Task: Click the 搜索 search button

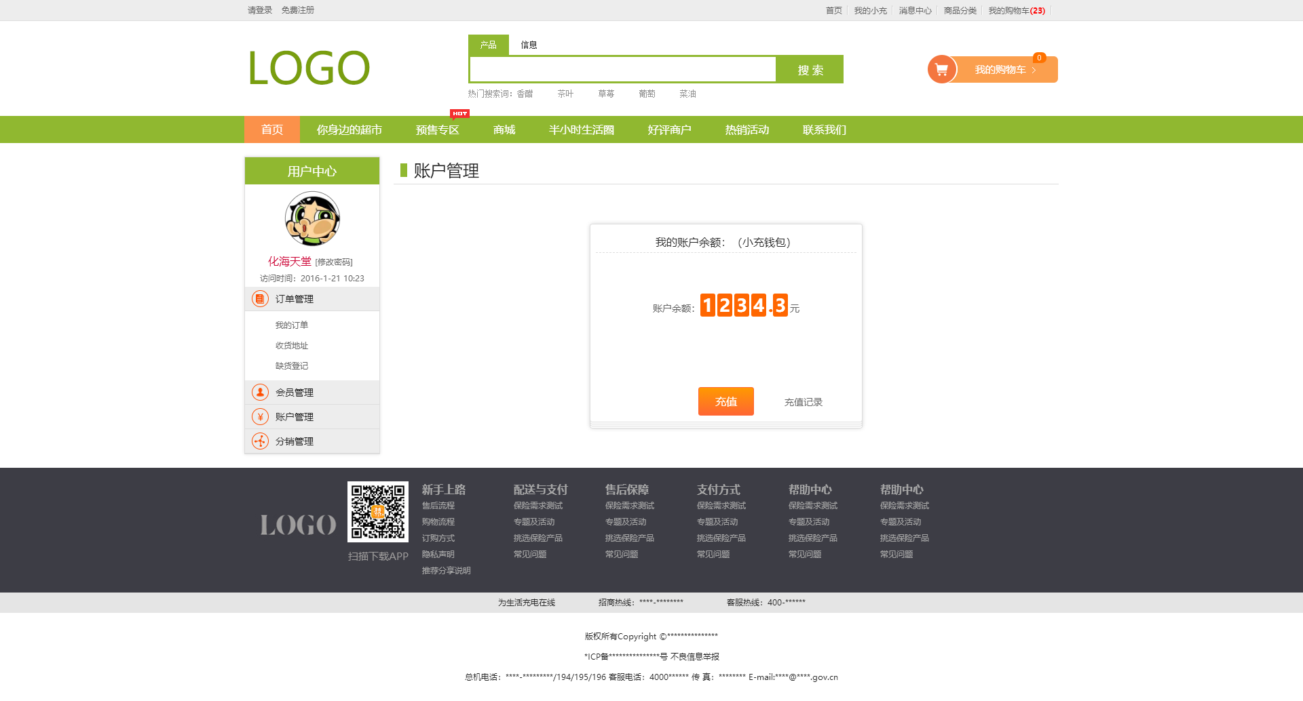Action: [810, 70]
